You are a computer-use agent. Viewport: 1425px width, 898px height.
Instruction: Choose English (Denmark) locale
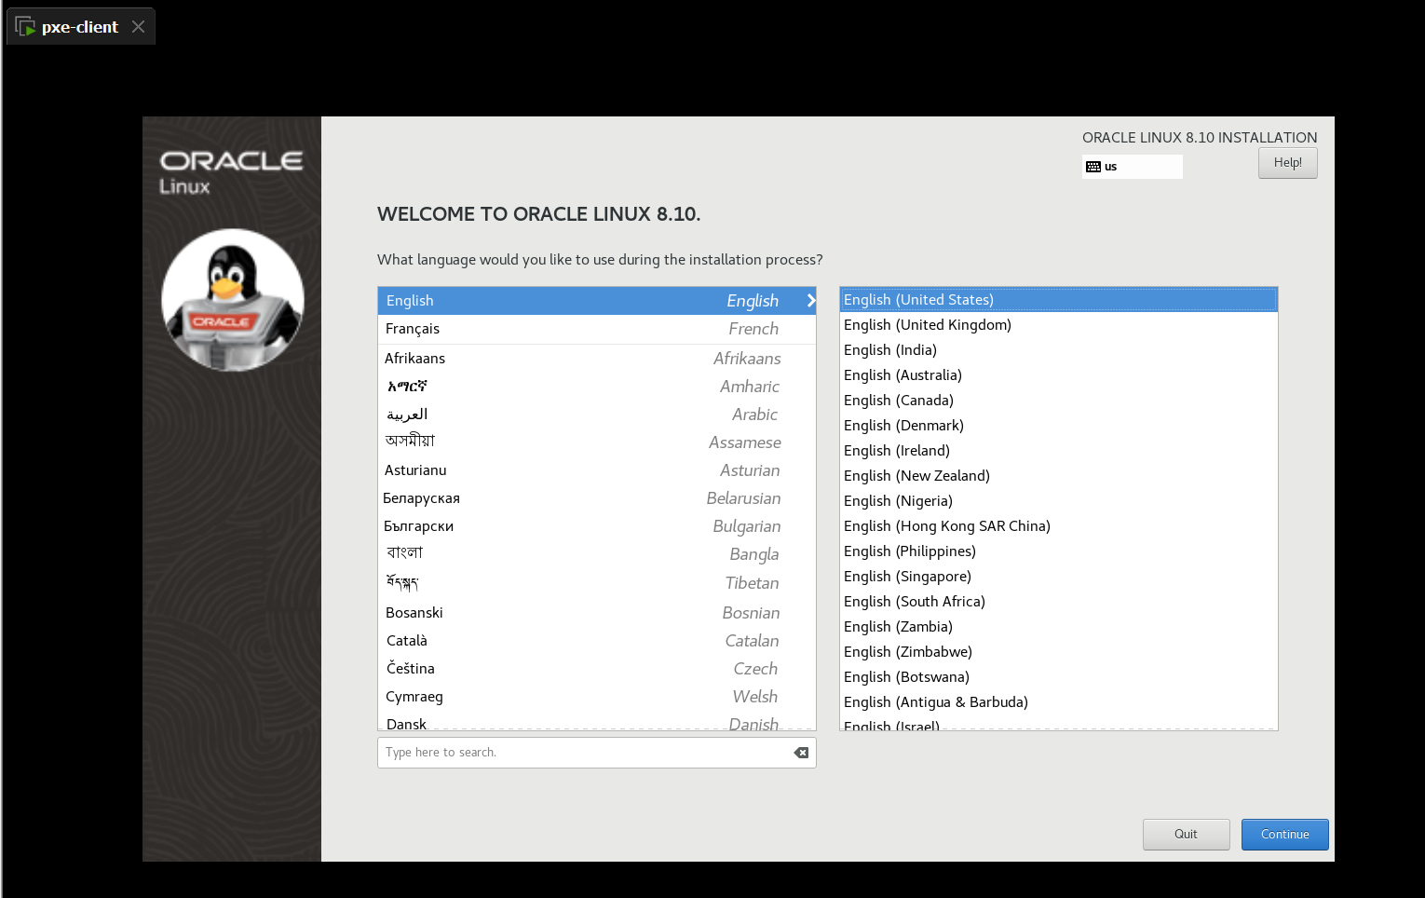1059,426
